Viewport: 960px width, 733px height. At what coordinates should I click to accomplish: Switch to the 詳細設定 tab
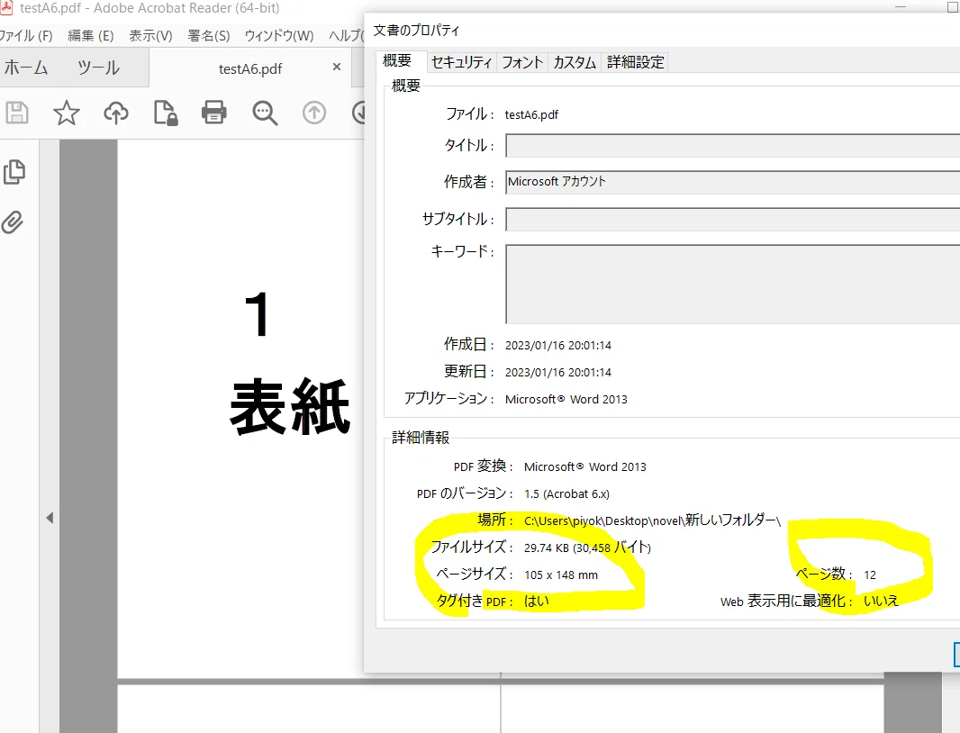(x=636, y=62)
